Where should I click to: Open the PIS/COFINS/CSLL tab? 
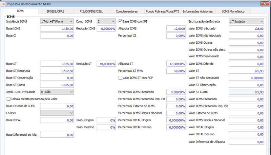(x=91, y=12)
